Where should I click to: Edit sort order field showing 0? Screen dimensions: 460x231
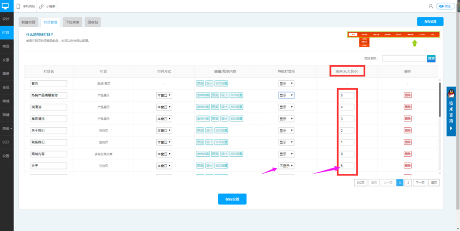[347, 154]
